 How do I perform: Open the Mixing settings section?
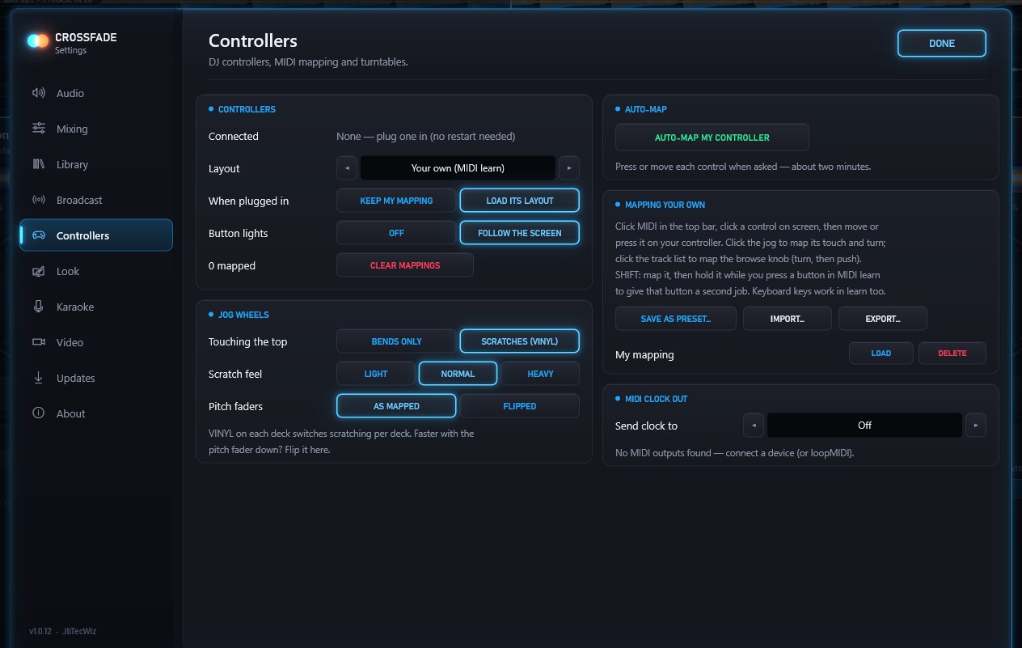click(x=96, y=129)
